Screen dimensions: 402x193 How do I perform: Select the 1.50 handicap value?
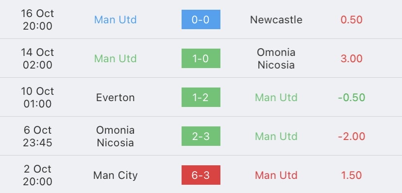(x=352, y=175)
